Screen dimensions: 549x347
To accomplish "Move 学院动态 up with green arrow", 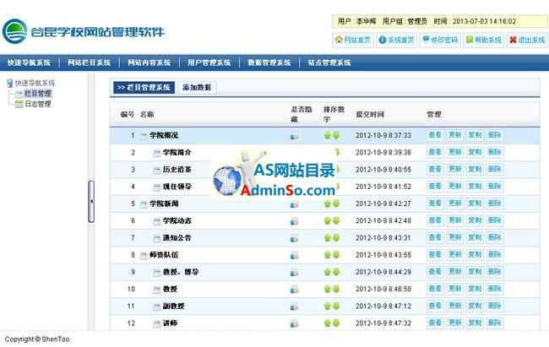I will pos(328,221).
